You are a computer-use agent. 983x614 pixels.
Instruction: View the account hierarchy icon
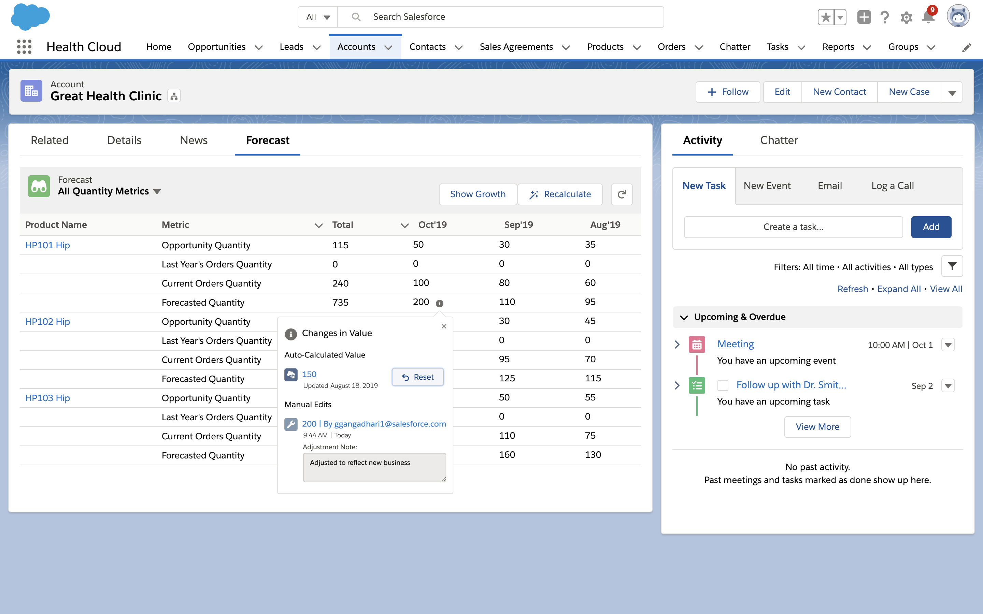pos(174,96)
